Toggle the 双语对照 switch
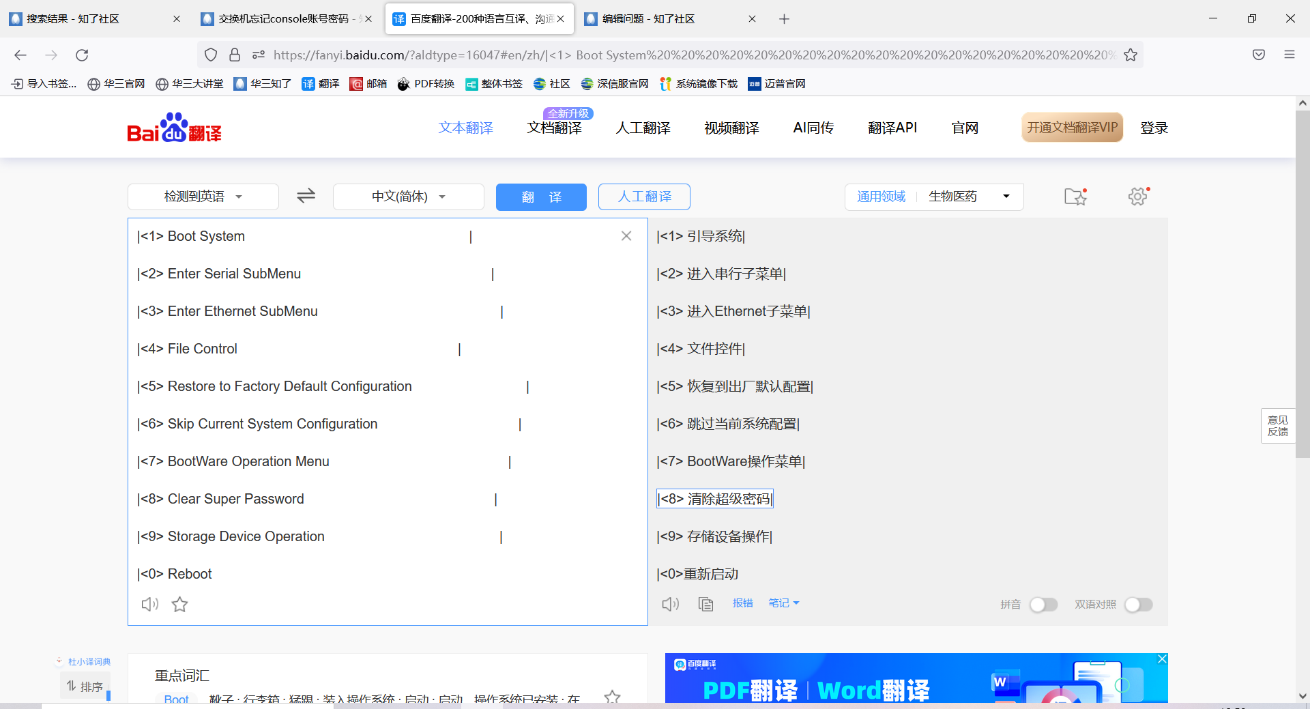Viewport: 1310px width, 709px height. click(x=1138, y=605)
